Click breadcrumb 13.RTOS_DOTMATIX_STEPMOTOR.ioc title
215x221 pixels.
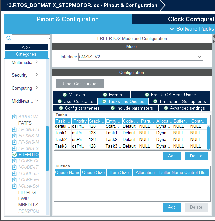[82, 5]
